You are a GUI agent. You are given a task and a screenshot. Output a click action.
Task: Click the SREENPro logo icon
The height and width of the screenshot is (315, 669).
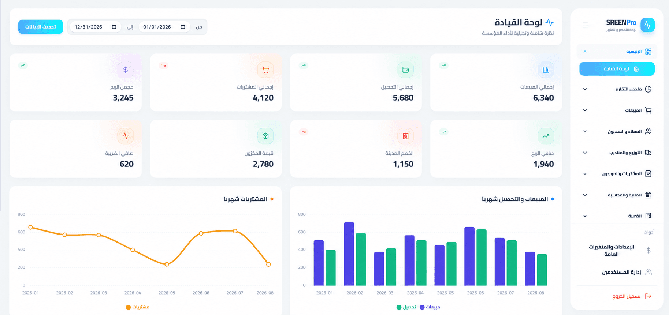pyautogui.click(x=647, y=25)
